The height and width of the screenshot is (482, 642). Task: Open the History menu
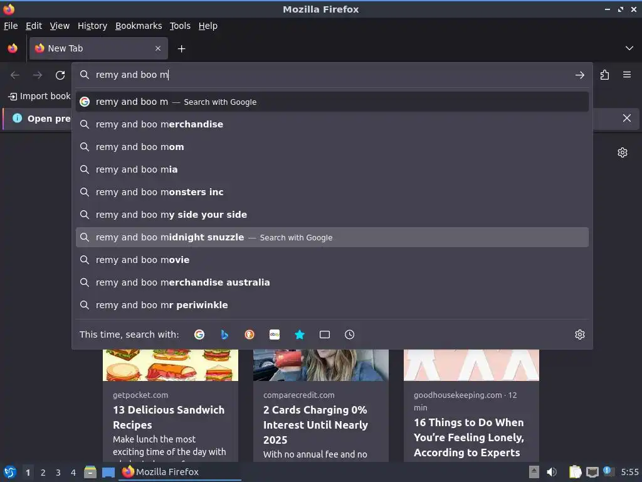point(93,26)
